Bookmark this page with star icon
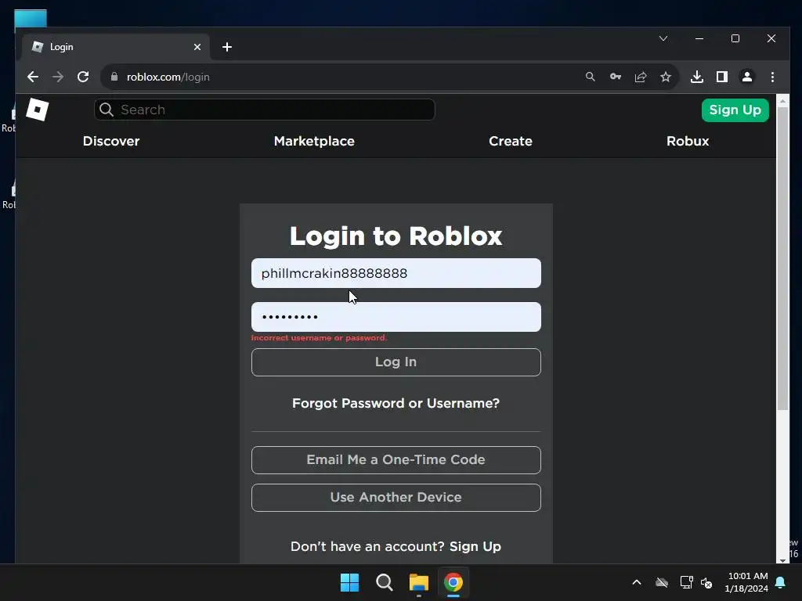The width and height of the screenshot is (802, 601). tap(666, 77)
